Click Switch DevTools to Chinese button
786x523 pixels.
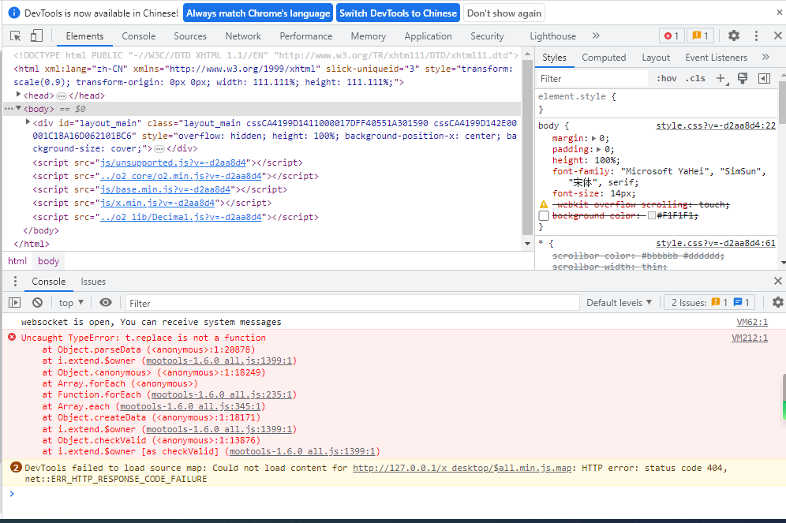[398, 13]
